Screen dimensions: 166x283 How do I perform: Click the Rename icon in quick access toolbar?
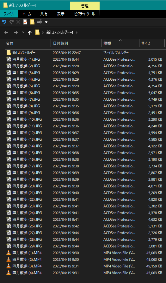(x=39, y=22)
